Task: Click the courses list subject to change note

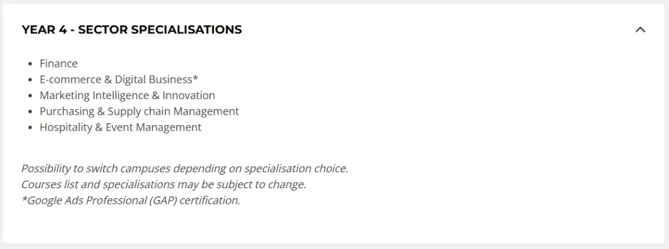Action: click(x=164, y=185)
